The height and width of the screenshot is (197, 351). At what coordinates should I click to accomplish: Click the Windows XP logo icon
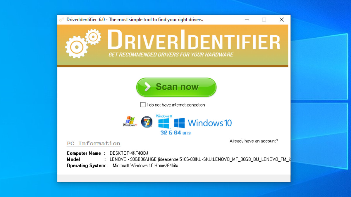(x=130, y=121)
